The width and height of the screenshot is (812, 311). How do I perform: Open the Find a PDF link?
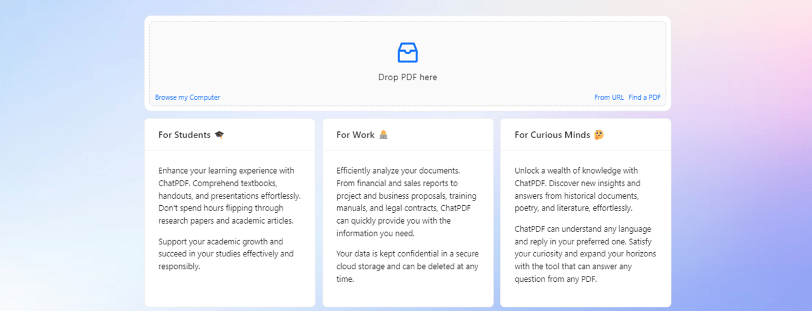click(644, 98)
